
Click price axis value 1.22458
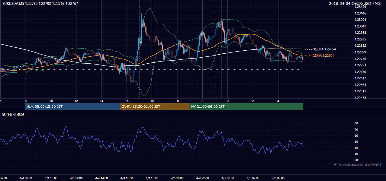coord(361,98)
